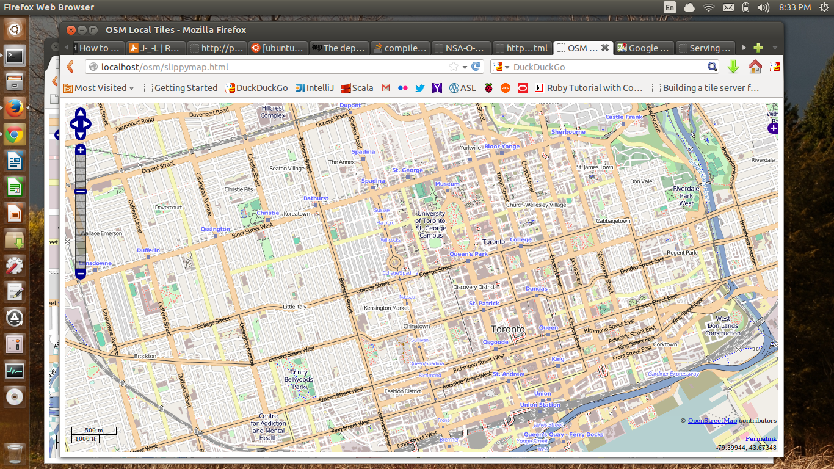Pan the map left with the west arrow
Viewport: 834px width, 469px height.
click(x=74, y=124)
